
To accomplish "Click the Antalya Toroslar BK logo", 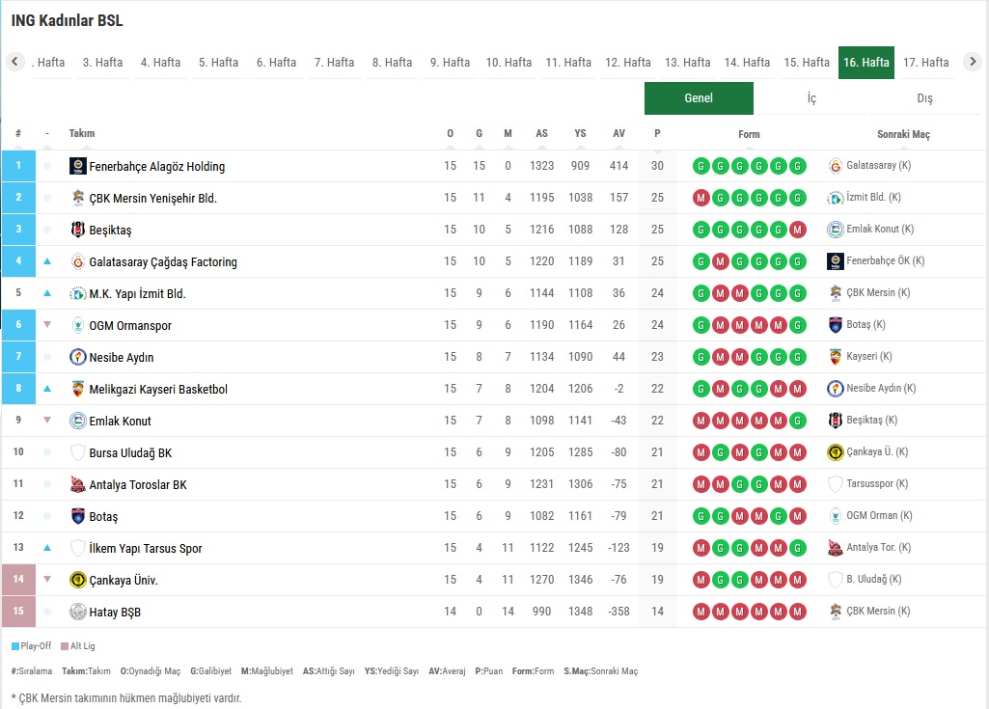I will point(78,484).
